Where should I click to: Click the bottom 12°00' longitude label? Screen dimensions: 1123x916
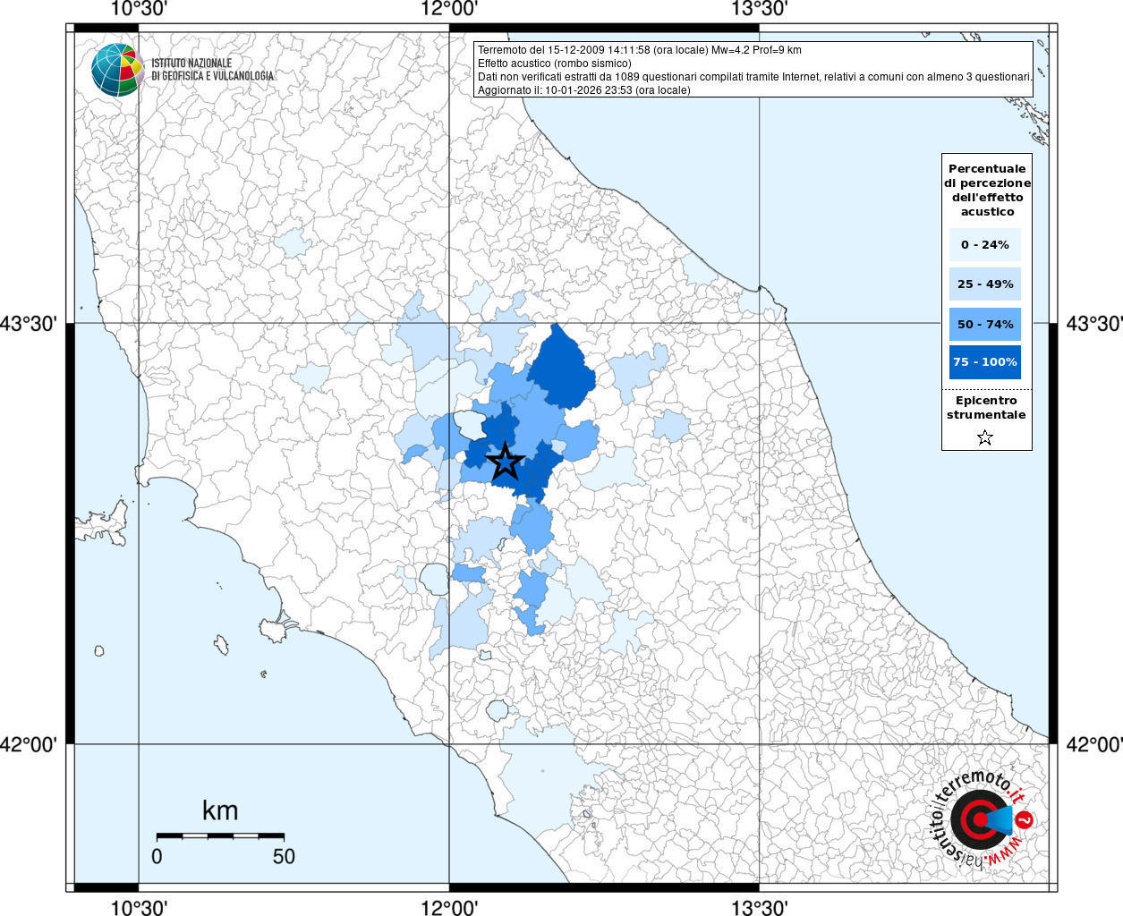pos(449,907)
